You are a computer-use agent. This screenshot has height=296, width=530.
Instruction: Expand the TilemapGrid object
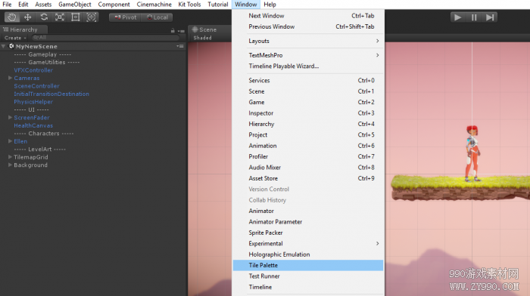[10, 157]
